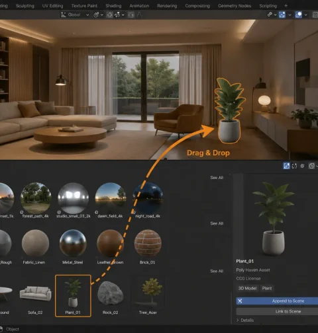Select the Brick_01 material sphere
Image resolution: width=318 pixels, height=333 pixels.
click(x=148, y=243)
